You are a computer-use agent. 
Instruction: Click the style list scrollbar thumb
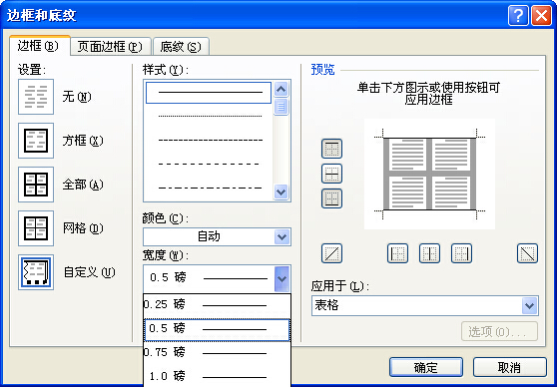point(280,107)
